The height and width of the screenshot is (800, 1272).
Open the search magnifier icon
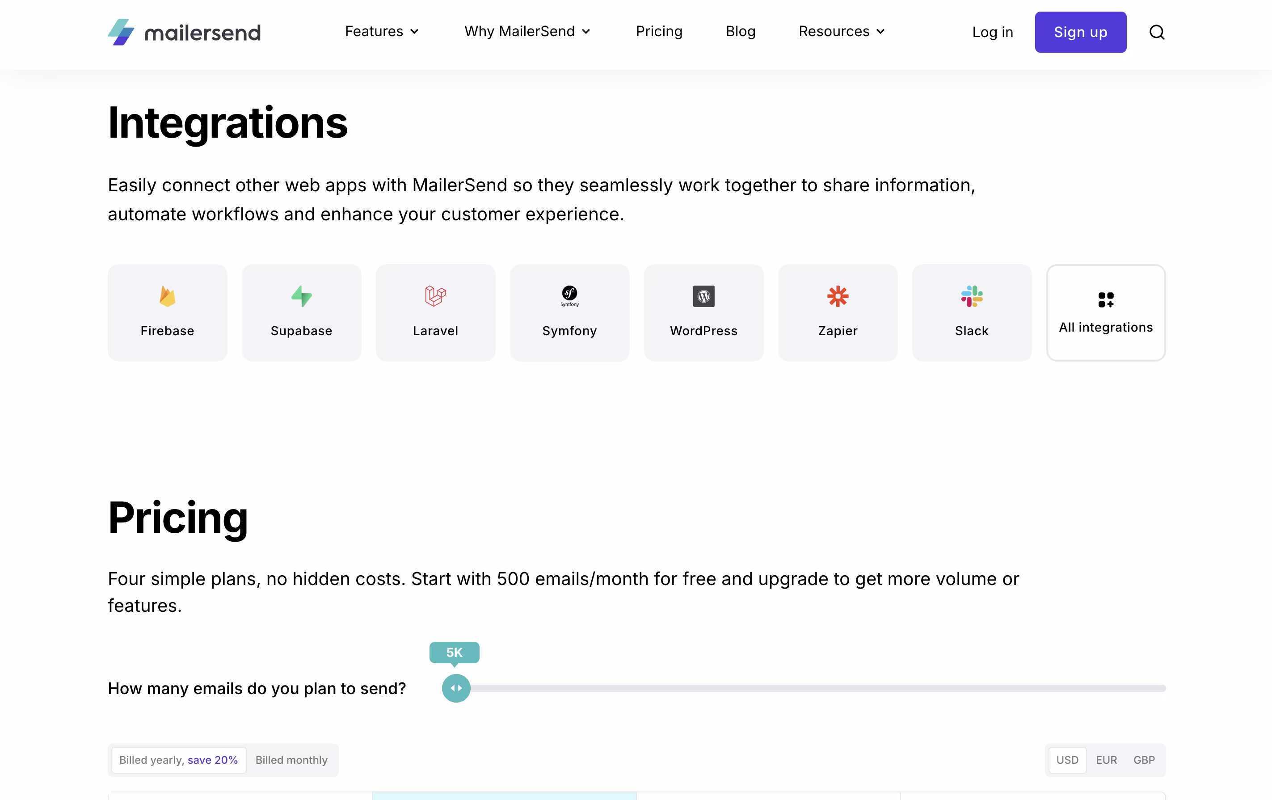[x=1157, y=32]
